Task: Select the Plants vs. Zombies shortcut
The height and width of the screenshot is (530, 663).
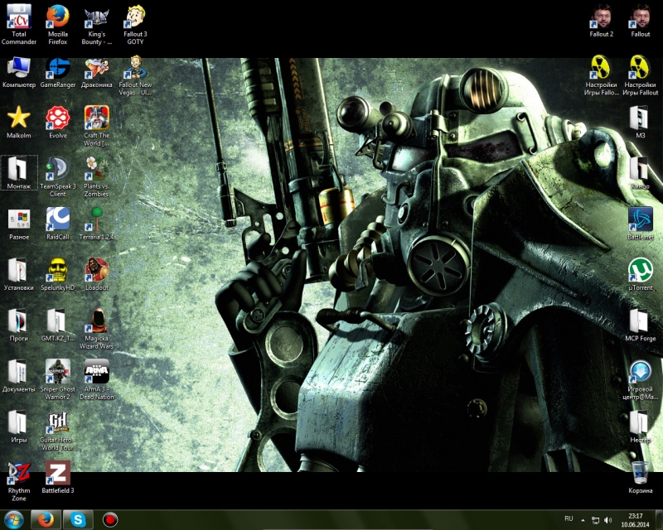Action: 96,176
